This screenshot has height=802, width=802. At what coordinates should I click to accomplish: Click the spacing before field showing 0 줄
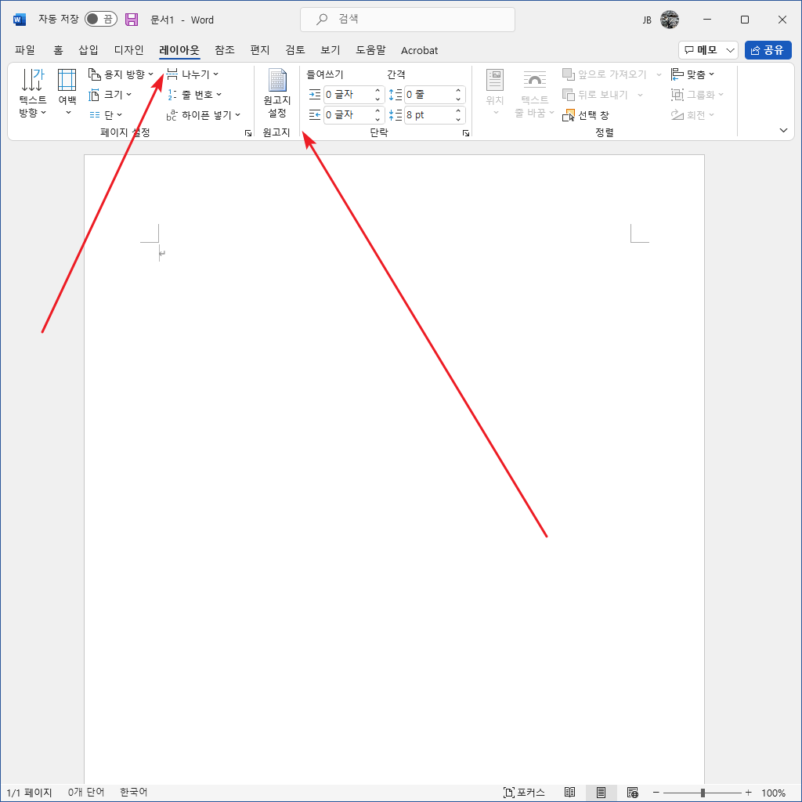point(428,95)
